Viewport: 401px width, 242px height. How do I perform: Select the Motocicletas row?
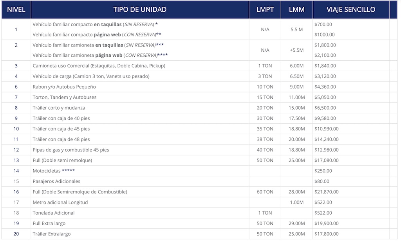click(199, 171)
